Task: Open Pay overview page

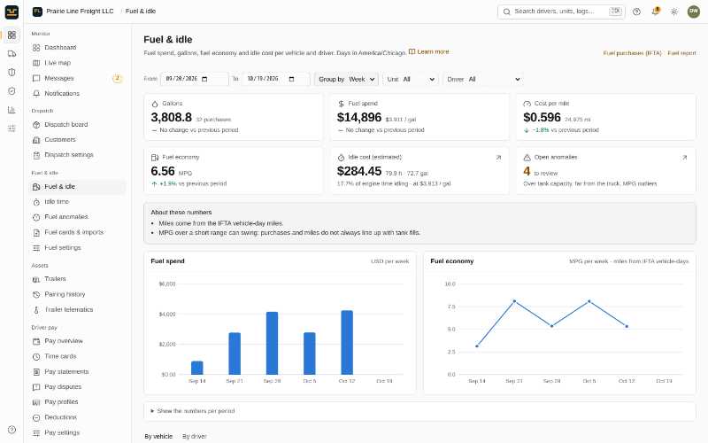Action: click(x=78, y=341)
